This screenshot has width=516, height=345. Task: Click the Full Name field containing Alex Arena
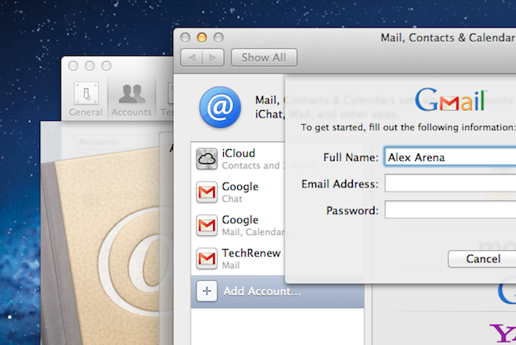[450, 157]
